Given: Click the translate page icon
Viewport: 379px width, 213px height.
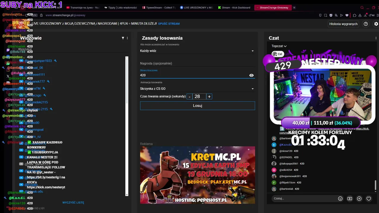Looking at the screenshot, I should 336,15.
